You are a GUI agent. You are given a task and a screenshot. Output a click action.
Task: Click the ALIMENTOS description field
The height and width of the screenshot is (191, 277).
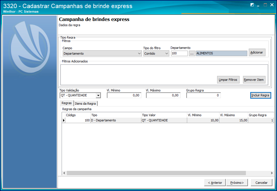click(x=221, y=53)
